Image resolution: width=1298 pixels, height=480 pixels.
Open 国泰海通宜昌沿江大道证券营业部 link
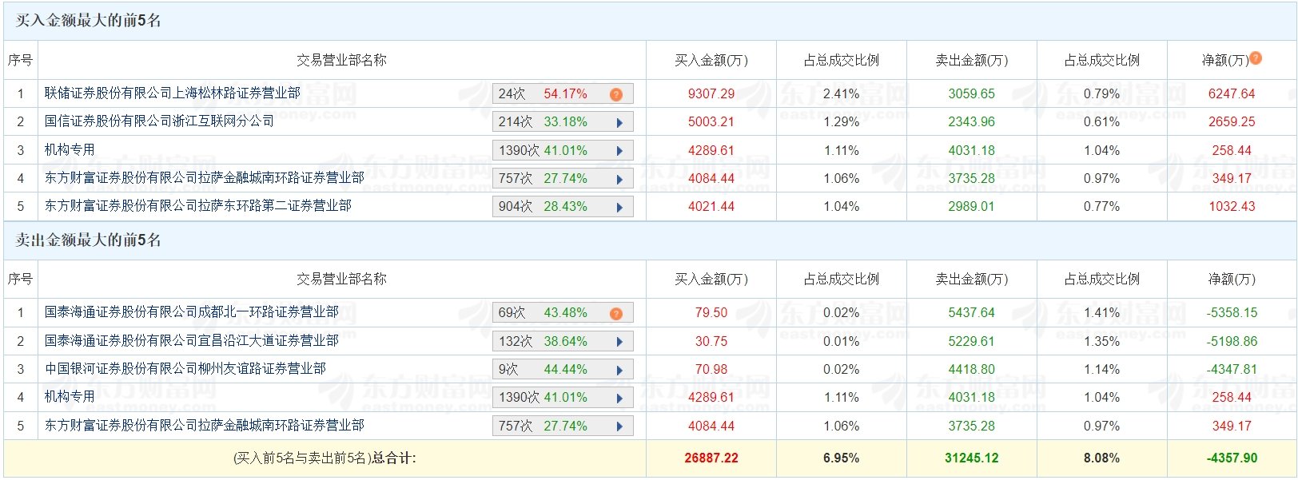point(192,341)
